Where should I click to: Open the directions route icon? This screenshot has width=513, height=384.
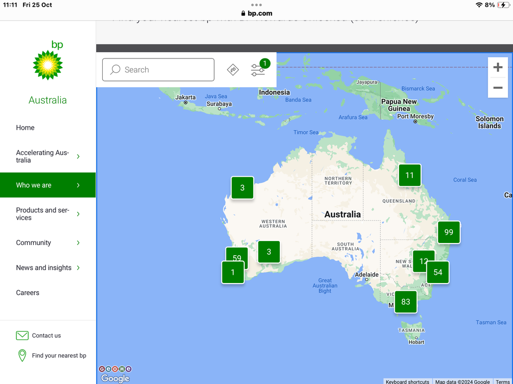[233, 70]
